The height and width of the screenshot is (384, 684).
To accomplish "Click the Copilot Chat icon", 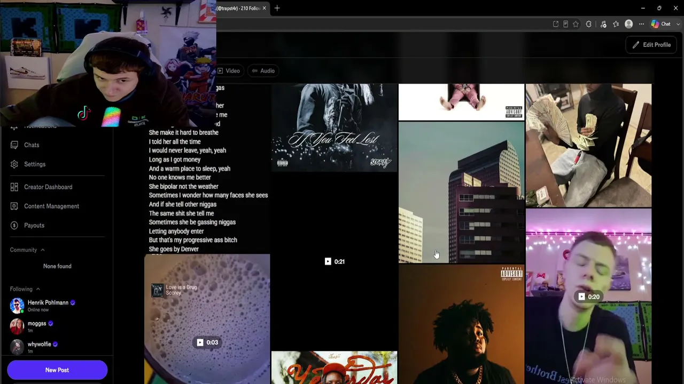I will (x=655, y=24).
